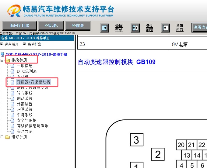207x168 pixels.
Task: Expand the 维修手册 folder
Action: [2, 137]
